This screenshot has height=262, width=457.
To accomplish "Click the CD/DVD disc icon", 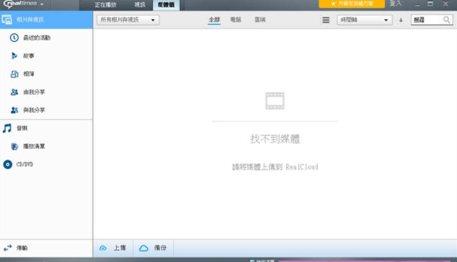I will (x=7, y=164).
